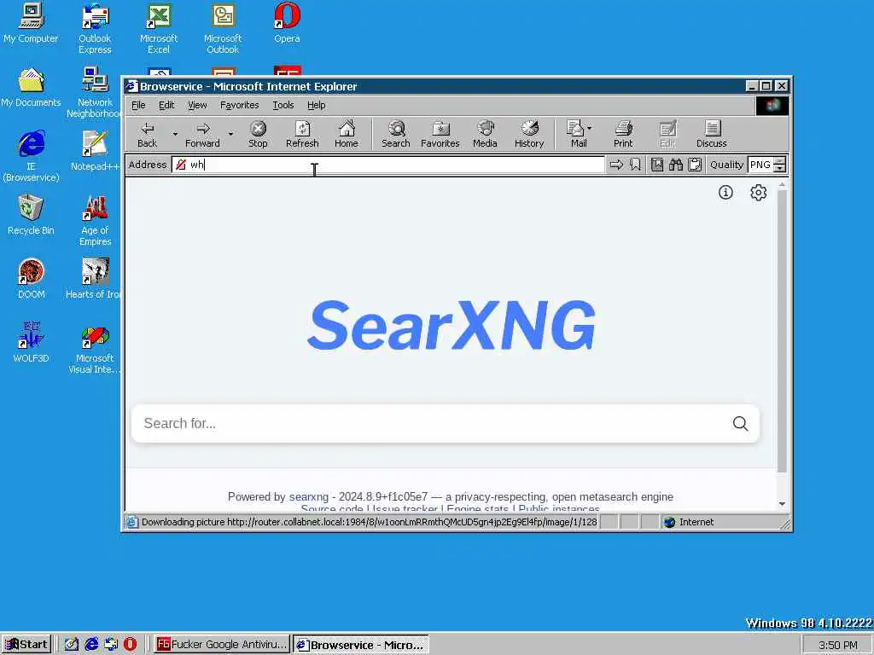
Task: Click the clipboard icon near Quality
Action: pyautogui.click(x=695, y=165)
